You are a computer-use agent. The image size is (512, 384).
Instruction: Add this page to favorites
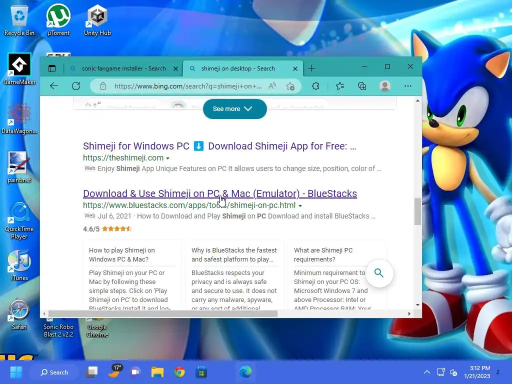click(290, 86)
